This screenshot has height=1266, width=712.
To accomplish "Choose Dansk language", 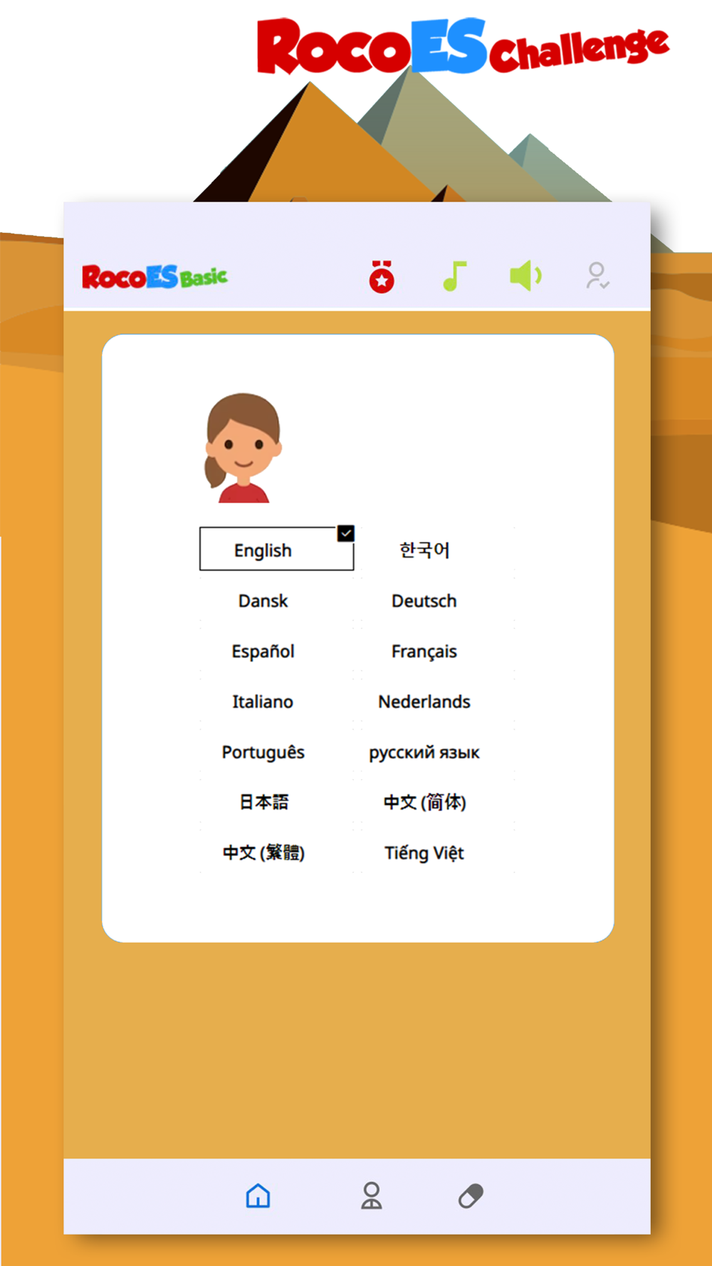I will pyautogui.click(x=263, y=601).
